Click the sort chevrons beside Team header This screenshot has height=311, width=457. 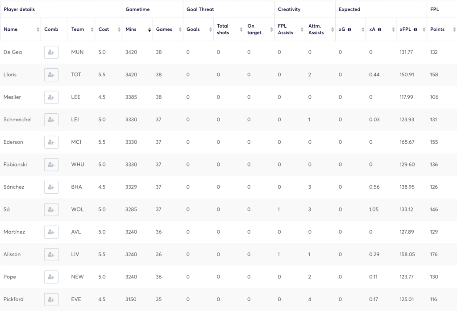(x=92, y=29)
